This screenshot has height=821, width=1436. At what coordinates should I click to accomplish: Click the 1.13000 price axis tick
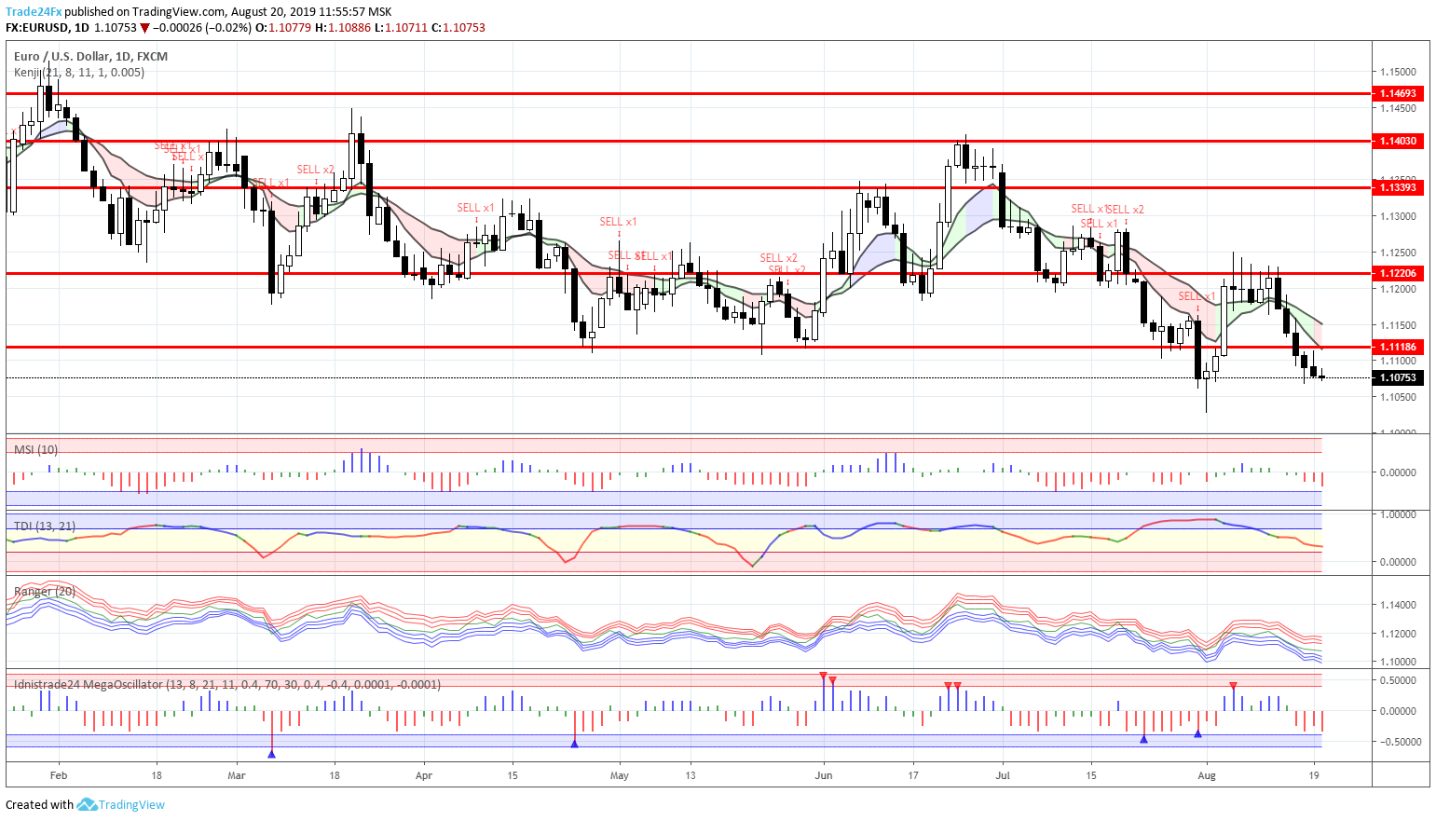click(x=1398, y=216)
